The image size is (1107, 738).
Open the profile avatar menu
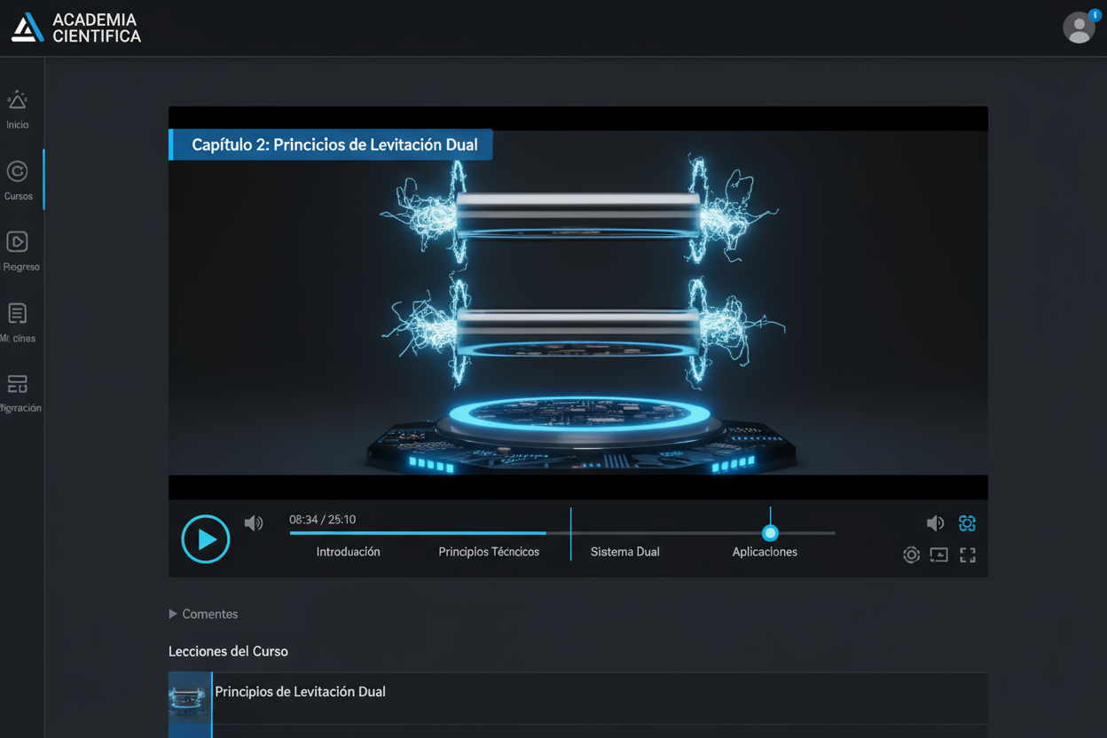pyautogui.click(x=1079, y=27)
